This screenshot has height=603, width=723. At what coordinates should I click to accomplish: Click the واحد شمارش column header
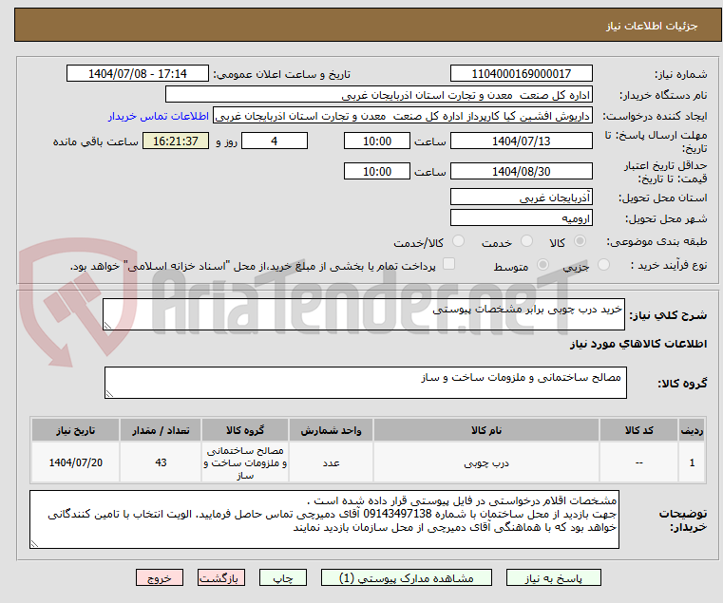[331, 430]
